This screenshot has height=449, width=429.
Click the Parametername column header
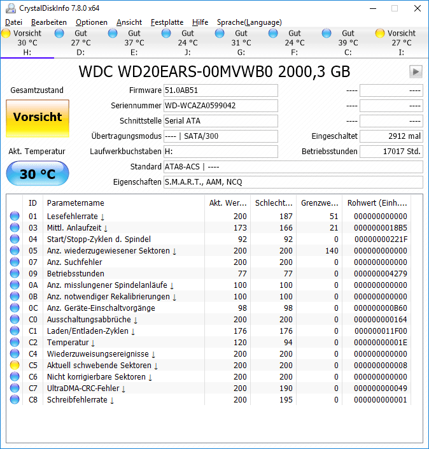(x=123, y=203)
